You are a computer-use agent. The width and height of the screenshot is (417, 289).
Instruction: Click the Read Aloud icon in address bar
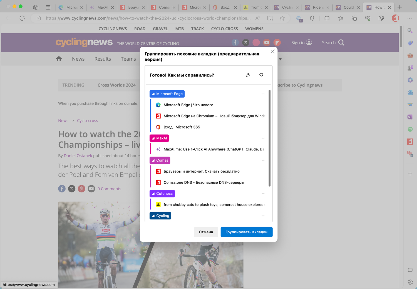[258, 18]
